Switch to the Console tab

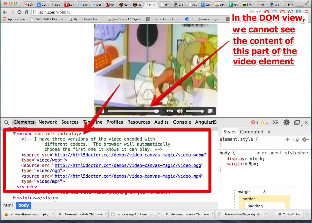pyautogui.click(x=182, y=122)
